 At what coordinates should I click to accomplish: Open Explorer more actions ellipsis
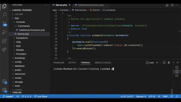(46, 5)
